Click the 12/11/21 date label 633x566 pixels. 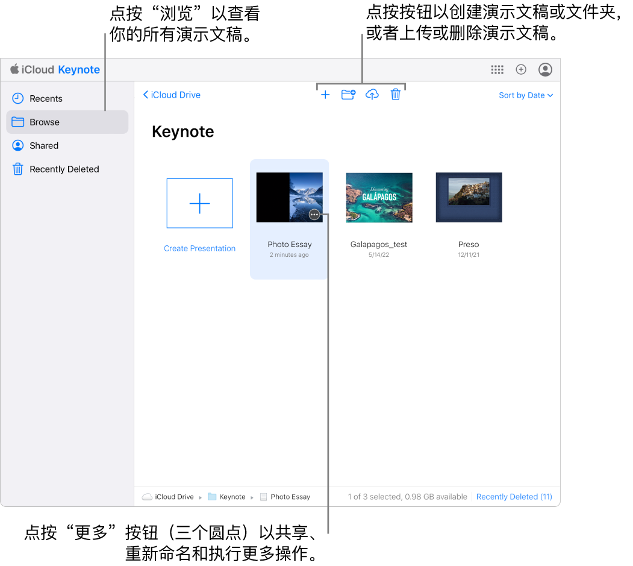click(x=469, y=255)
